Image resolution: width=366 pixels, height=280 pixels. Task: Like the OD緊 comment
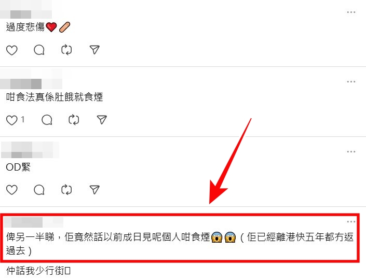pyautogui.click(x=11, y=190)
